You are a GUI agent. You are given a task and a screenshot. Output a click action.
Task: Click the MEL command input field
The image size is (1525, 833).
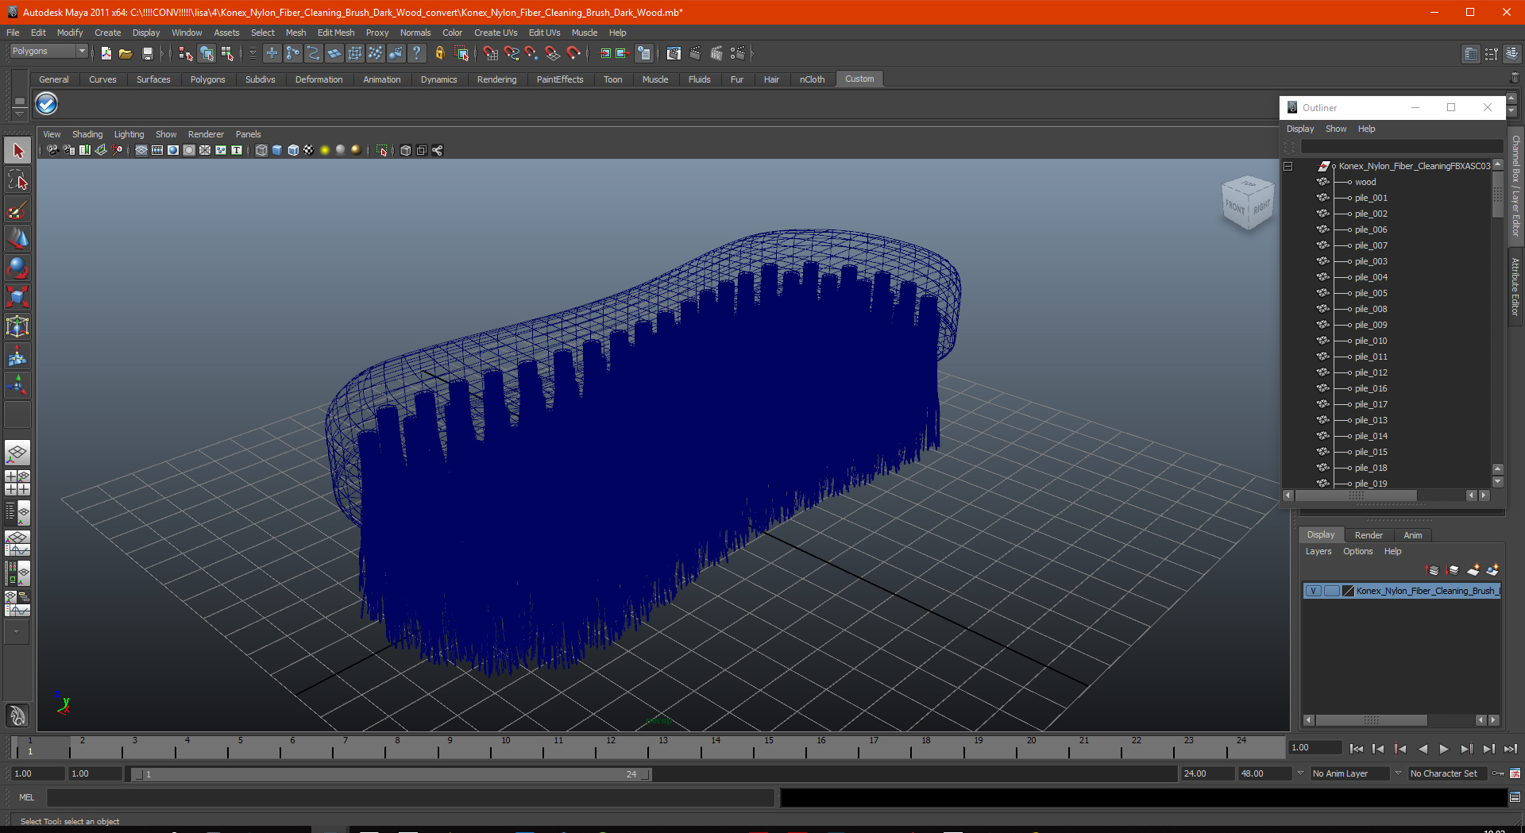(411, 797)
